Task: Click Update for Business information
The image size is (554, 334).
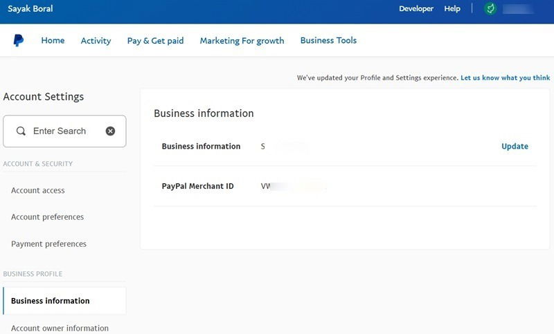Action: [515, 147]
